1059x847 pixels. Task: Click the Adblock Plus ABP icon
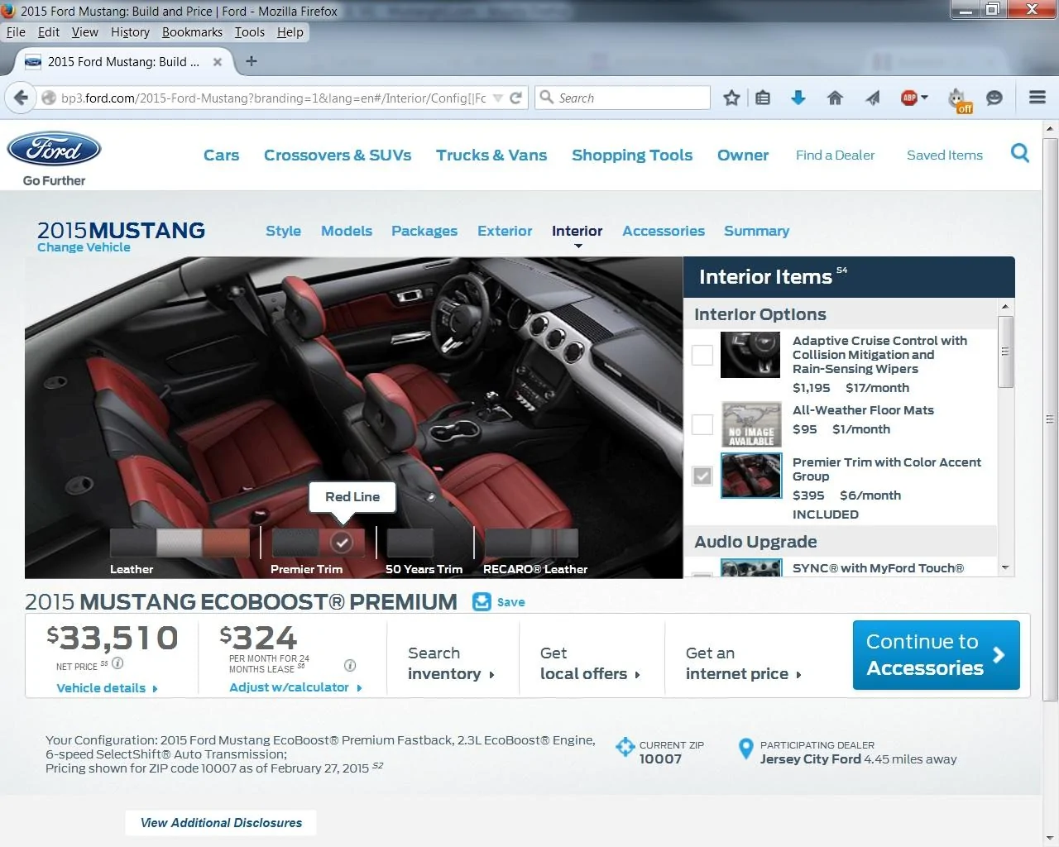(908, 98)
